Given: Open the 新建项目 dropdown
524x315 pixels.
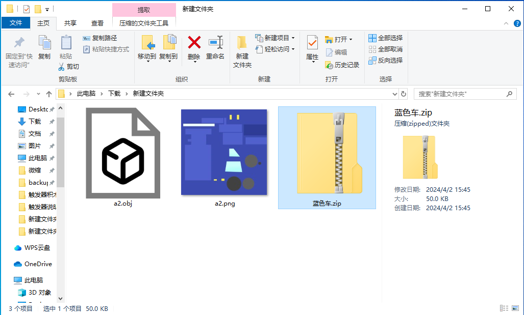Looking at the screenshot, I should point(275,38).
